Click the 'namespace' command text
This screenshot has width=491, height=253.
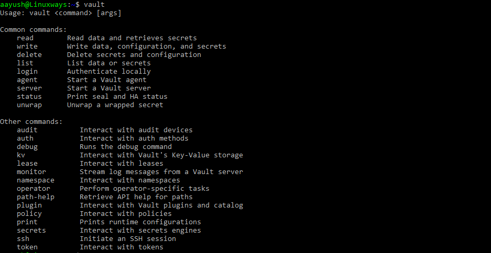coord(36,180)
